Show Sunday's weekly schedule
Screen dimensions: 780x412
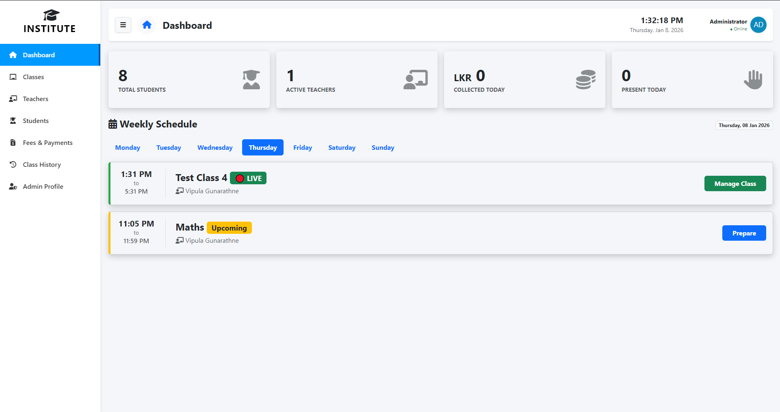(383, 147)
